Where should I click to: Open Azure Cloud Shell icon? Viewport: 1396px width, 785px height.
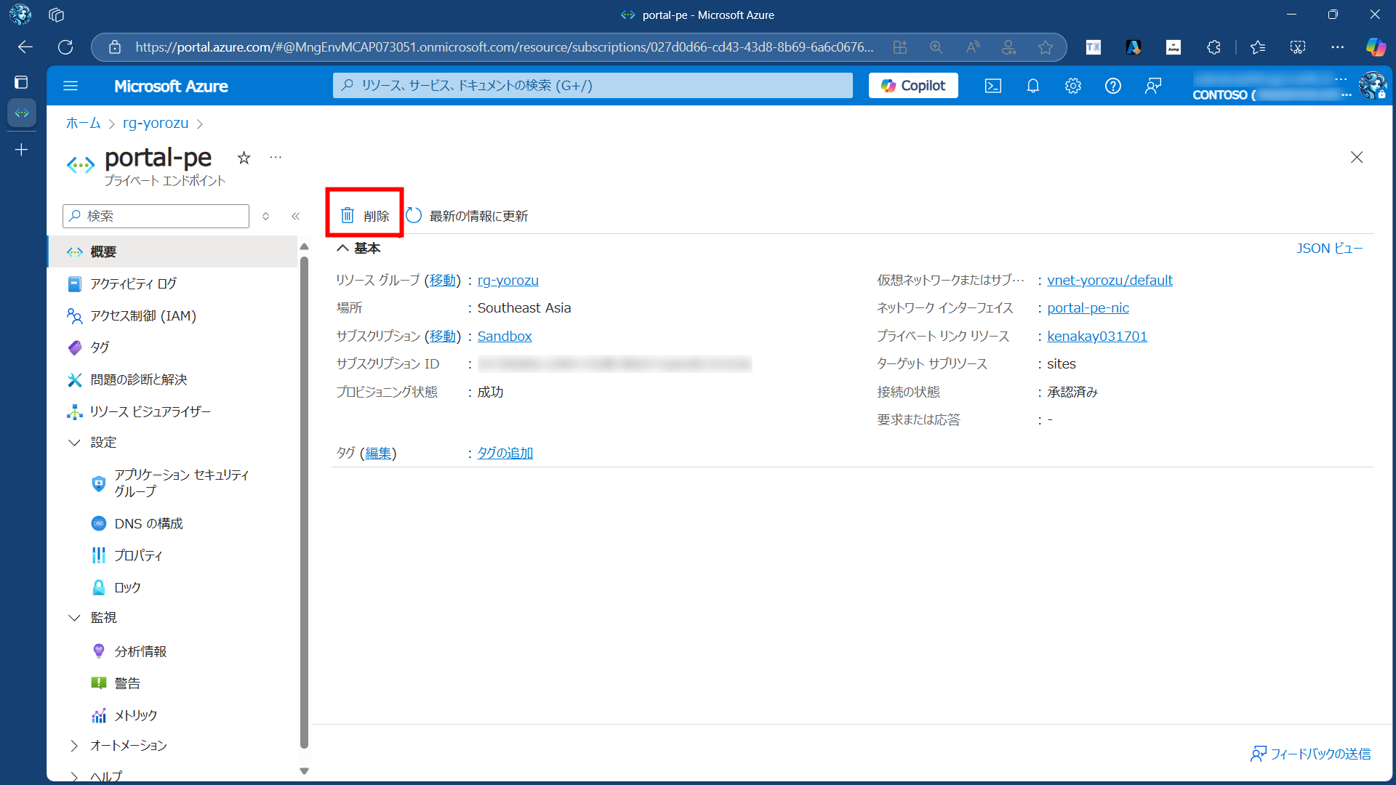pos(992,86)
